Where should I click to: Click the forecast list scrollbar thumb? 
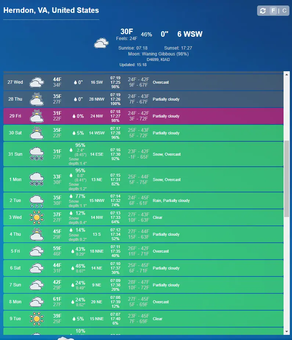287,178
